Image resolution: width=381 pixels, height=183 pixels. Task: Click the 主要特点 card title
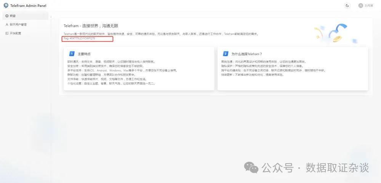pos(84,54)
